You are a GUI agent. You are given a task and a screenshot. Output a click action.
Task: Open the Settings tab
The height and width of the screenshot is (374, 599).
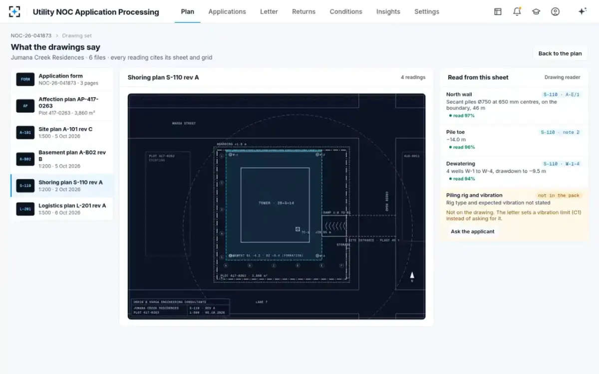coord(427,11)
